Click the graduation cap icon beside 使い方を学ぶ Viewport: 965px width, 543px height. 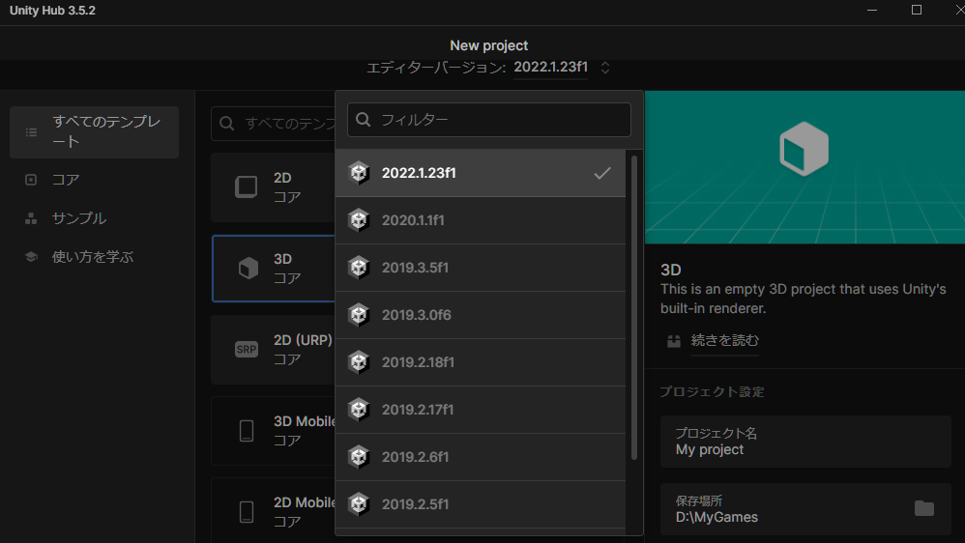[x=31, y=256]
